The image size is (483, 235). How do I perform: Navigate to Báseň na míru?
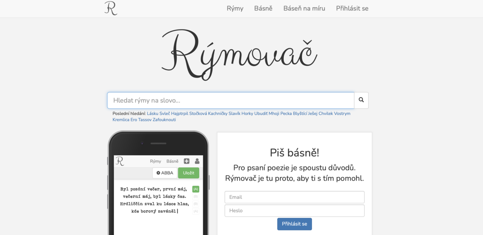point(304,8)
